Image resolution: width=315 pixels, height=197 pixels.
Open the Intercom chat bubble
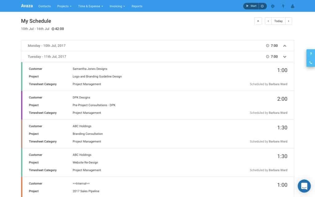304,186
